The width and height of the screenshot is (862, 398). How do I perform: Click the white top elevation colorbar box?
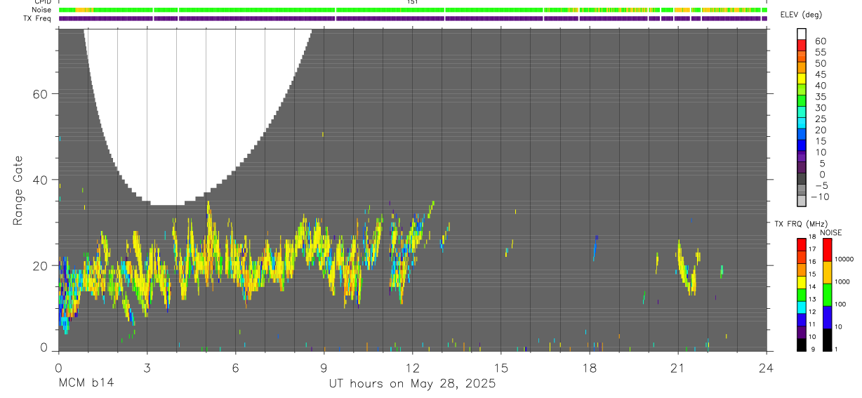[801, 35]
